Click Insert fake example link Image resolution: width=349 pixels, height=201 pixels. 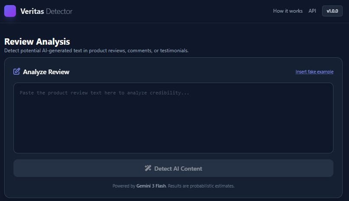[x=314, y=72]
